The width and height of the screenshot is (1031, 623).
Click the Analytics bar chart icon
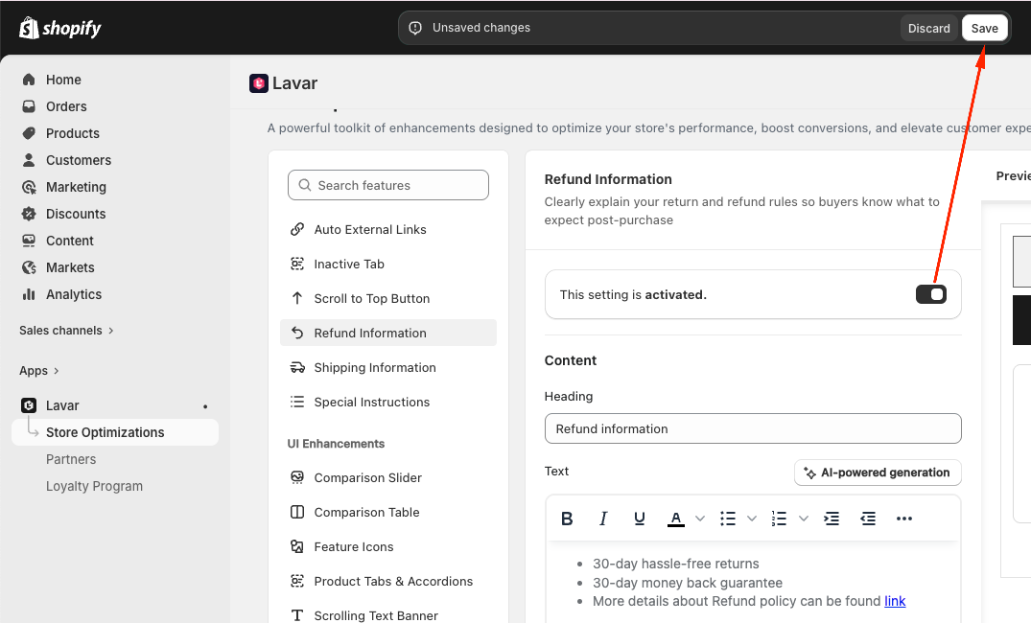point(28,294)
